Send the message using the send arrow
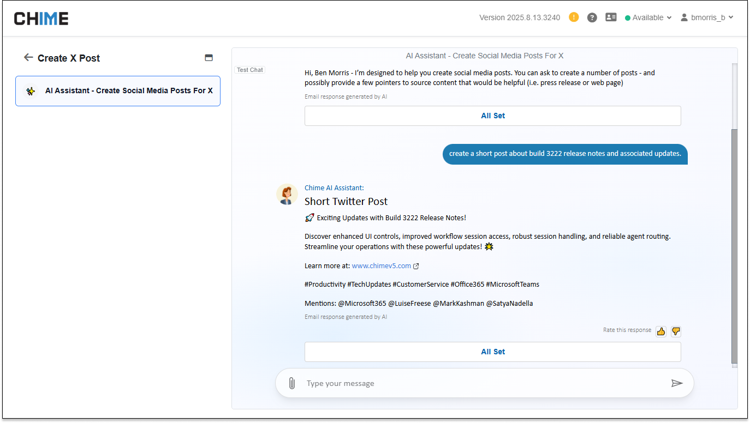Image resolution: width=750 pixels, height=423 pixels. coord(677,383)
